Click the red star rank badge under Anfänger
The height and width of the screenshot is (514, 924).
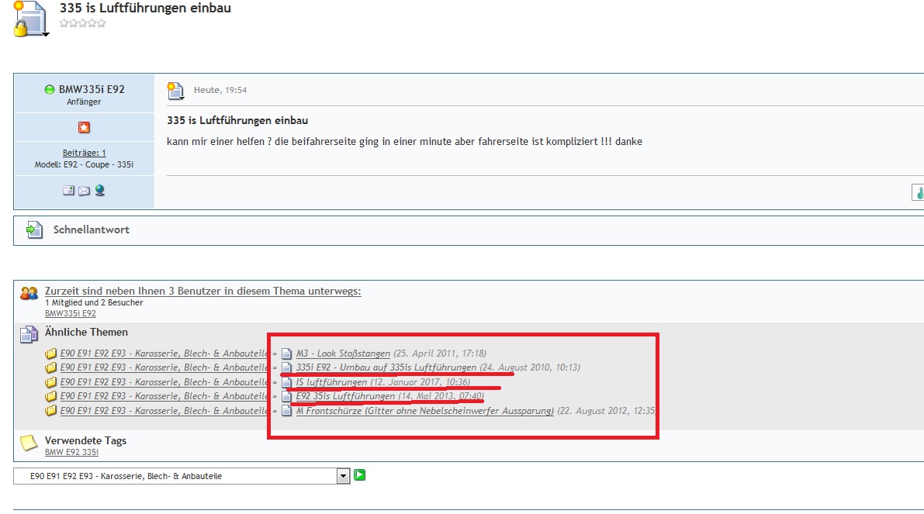pyautogui.click(x=84, y=127)
